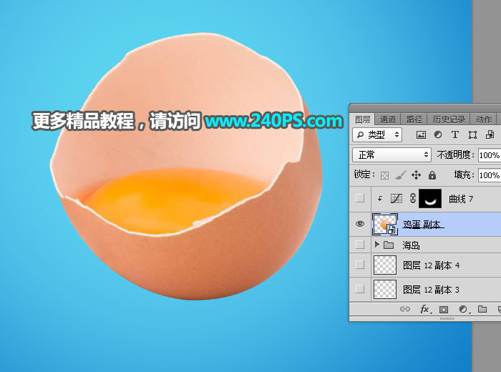Image resolution: width=501 pixels, height=372 pixels.
Task: Select the 鸡蛋 副本 layer thumbnail
Action: pyautogui.click(x=385, y=224)
